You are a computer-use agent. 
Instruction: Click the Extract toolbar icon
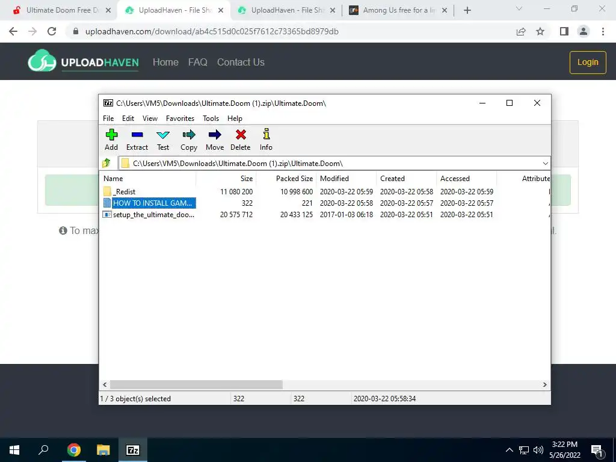(x=137, y=135)
